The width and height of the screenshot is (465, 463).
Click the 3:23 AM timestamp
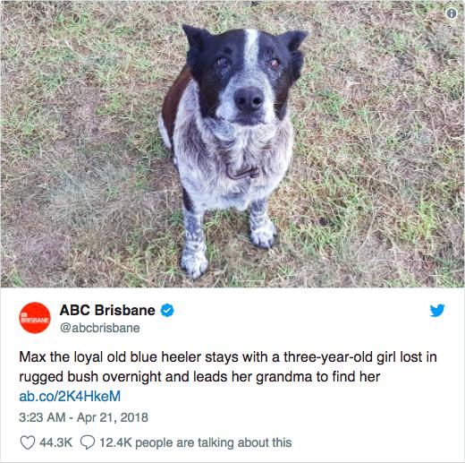pyautogui.click(x=42, y=417)
